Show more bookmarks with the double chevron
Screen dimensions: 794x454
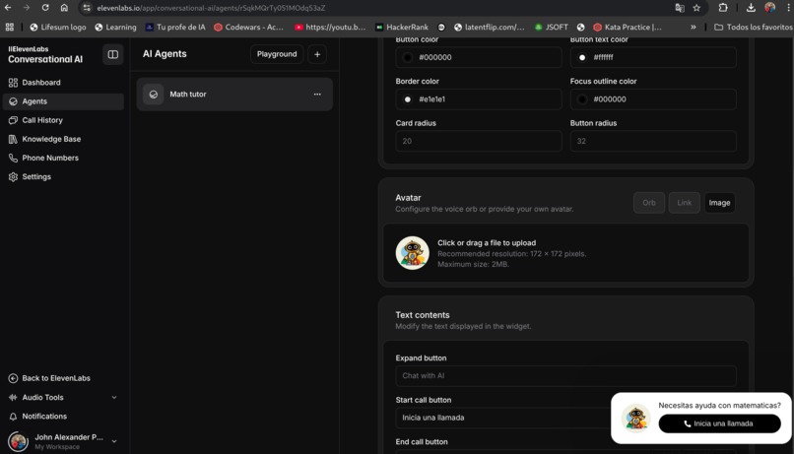(x=694, y=27)
